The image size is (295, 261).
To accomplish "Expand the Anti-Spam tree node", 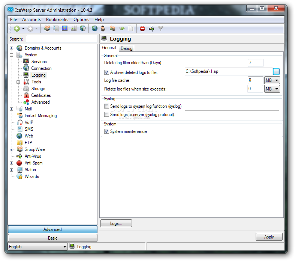I will click(12, 163).
